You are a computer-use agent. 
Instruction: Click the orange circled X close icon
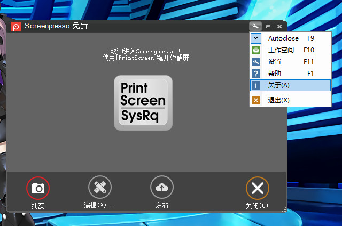(258, 188)
